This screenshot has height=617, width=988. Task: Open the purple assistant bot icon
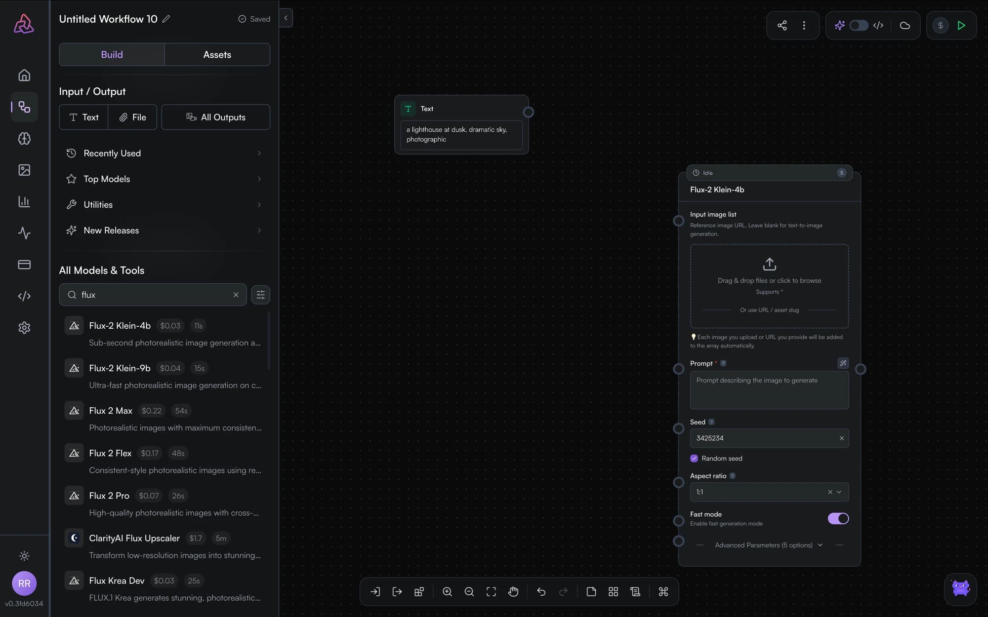[x=960, y=588]
